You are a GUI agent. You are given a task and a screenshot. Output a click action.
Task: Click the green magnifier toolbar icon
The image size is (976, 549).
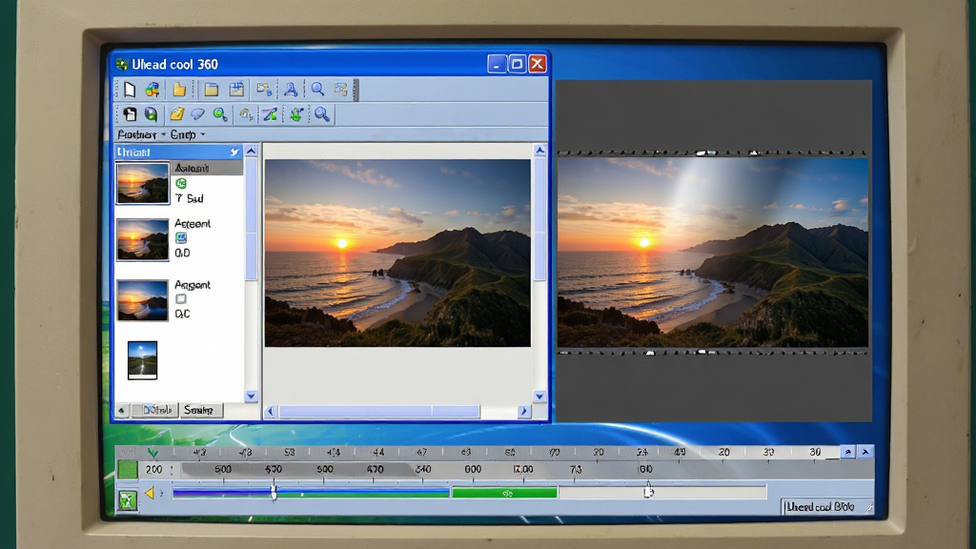tap(220, 114)
